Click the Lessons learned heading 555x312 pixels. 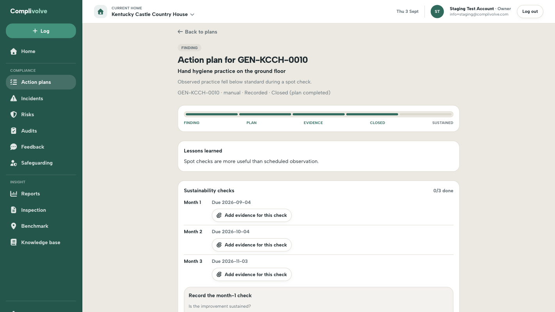coord(203,151)
